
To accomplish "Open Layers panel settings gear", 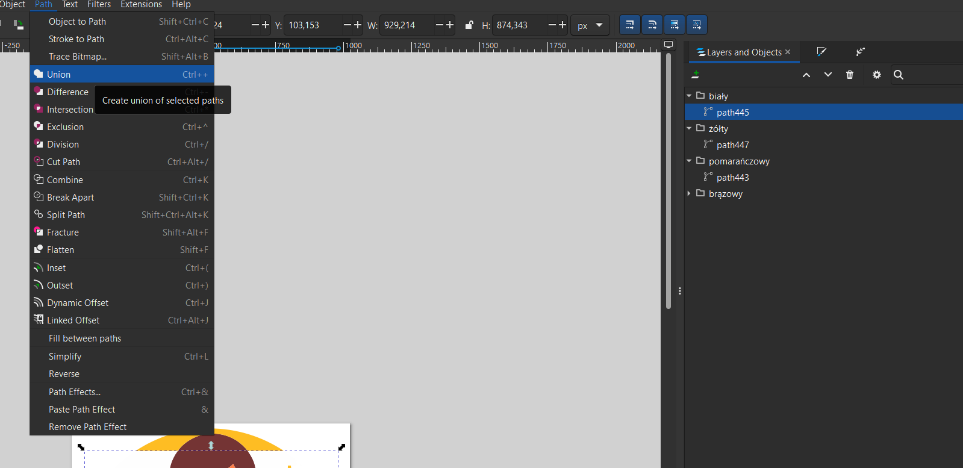I will [877, 75].
